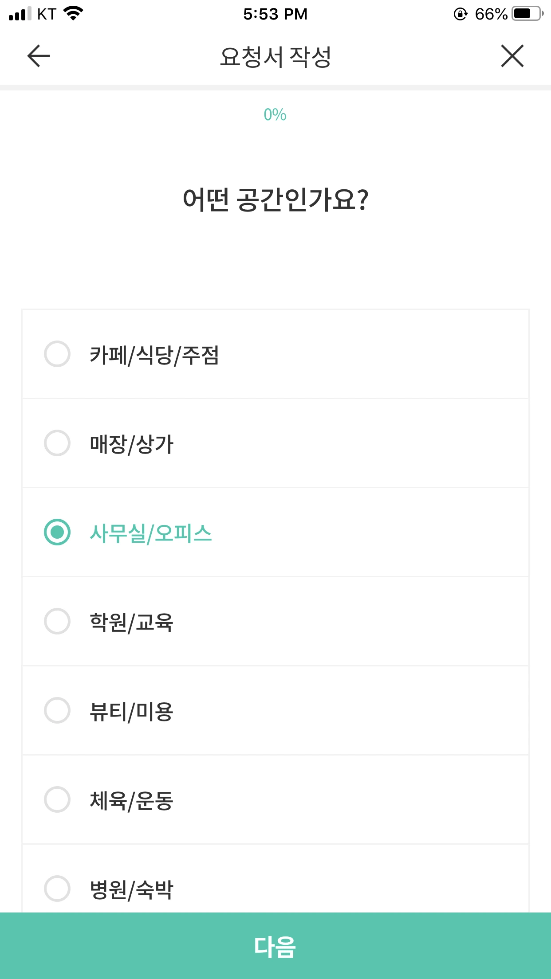
Task: Tap the 0% progress indicator
Action: pos(275,115)
